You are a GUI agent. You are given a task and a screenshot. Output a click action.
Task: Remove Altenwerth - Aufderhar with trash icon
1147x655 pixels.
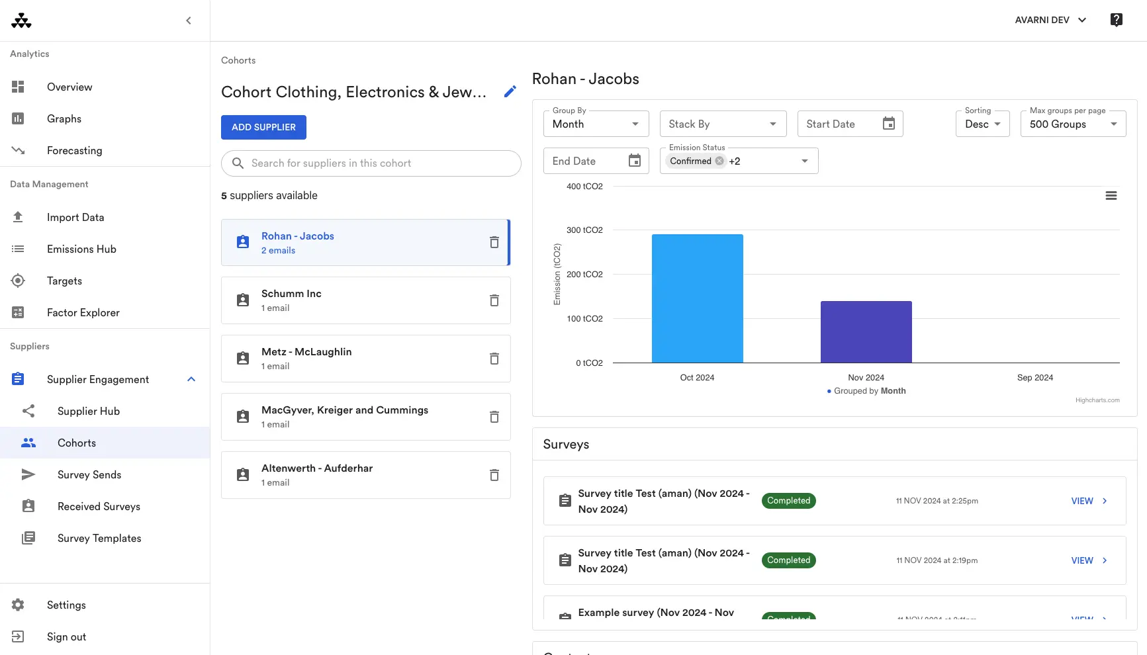494,475
